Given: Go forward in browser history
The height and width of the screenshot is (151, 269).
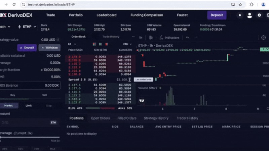Looking at the screenshot, I should 6,5.
